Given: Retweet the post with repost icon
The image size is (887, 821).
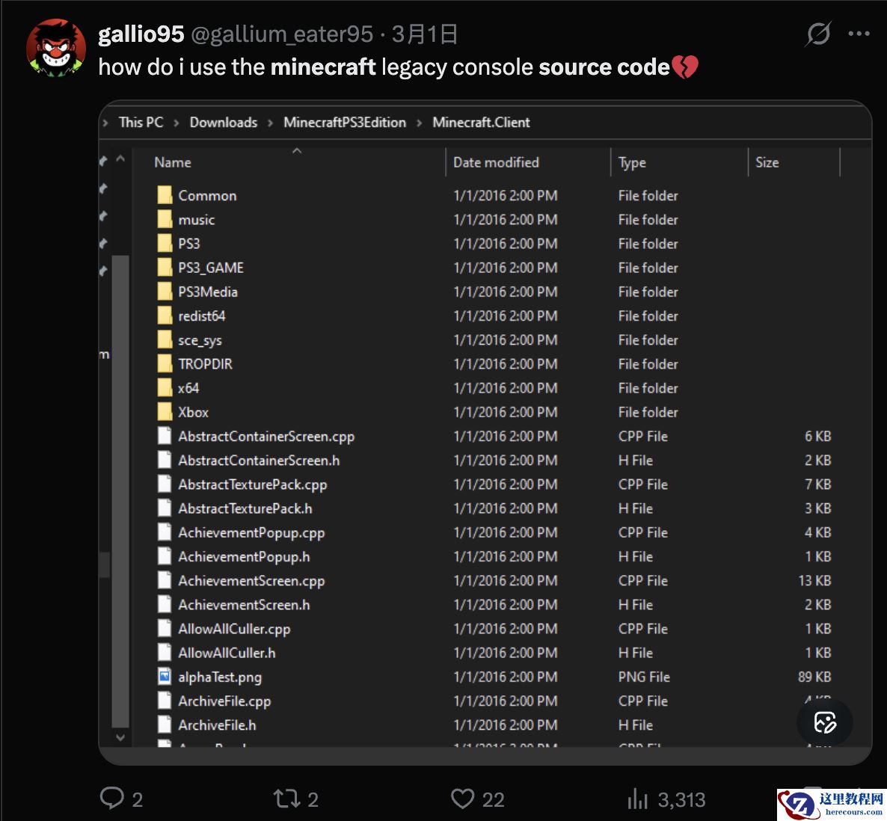Looking at the screenshot, I should [x=286, y=799].
